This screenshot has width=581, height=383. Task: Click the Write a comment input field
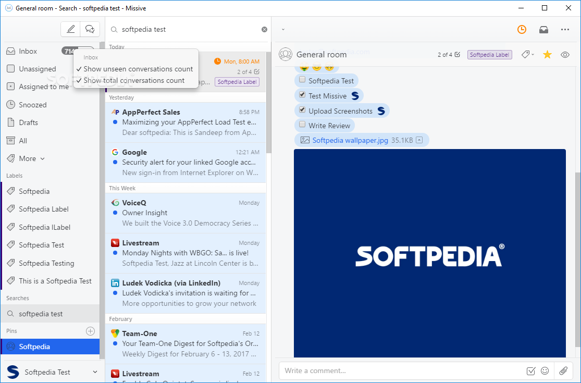402,371
